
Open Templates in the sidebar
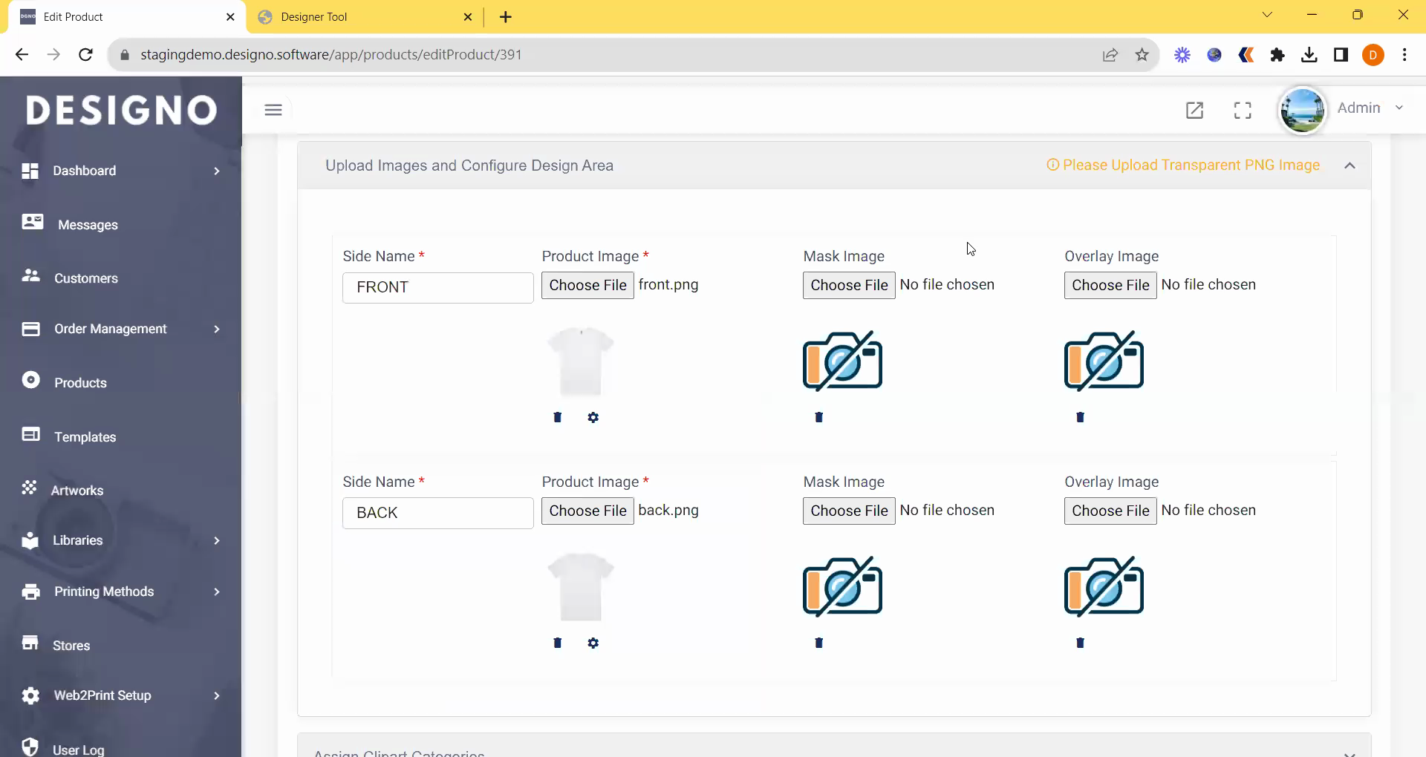click(x=85, y=437)
